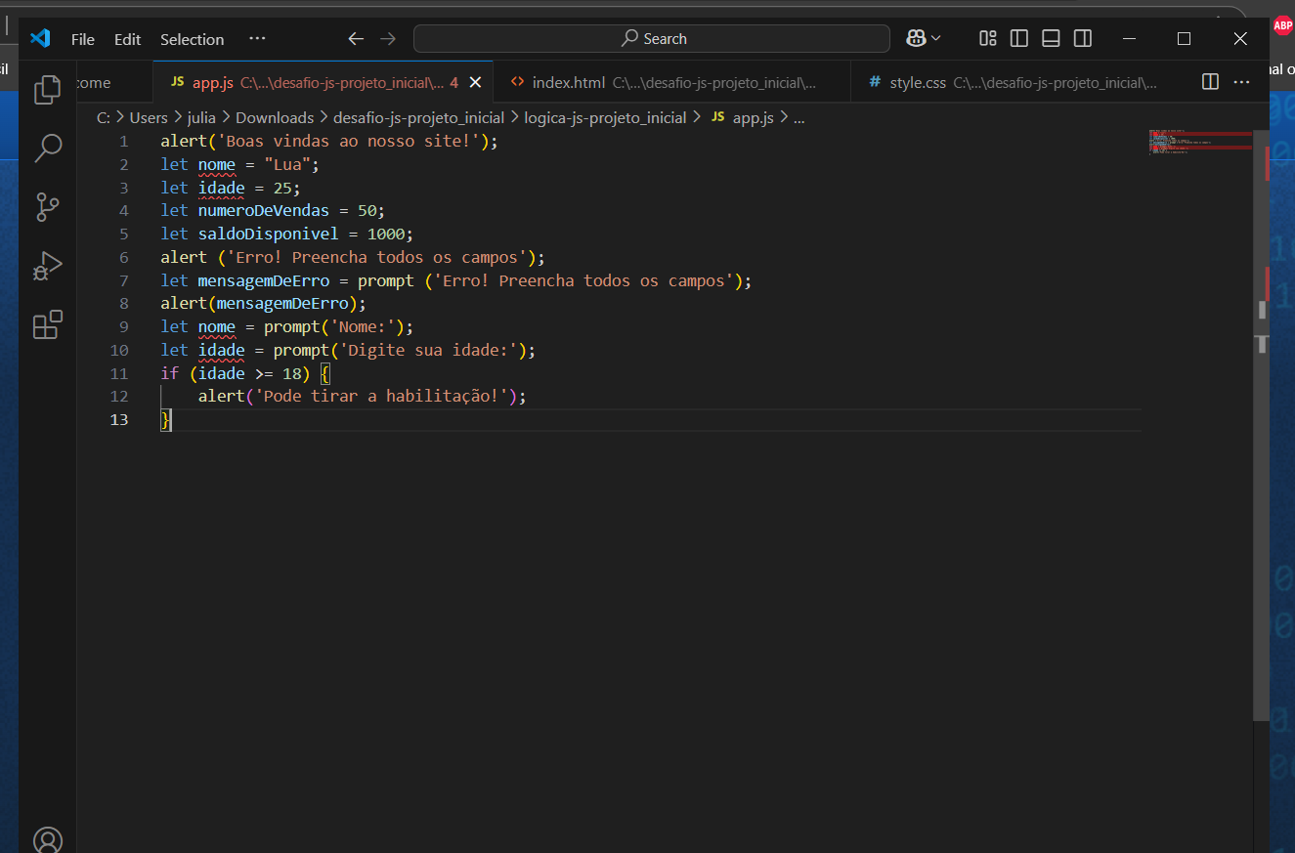Open the Accounts menu icon
1295x853 pixels.
(47, 839)
